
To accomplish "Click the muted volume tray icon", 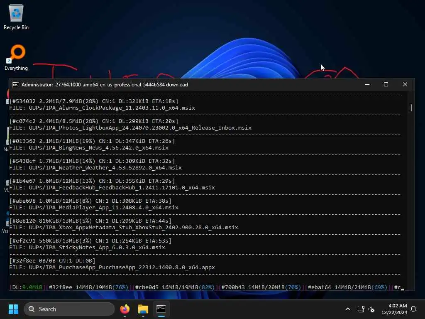I will [x=371, y=309].
